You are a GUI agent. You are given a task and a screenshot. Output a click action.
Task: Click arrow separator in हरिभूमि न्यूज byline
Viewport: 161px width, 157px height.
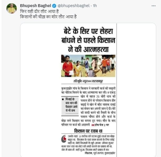tap(90, 81)
